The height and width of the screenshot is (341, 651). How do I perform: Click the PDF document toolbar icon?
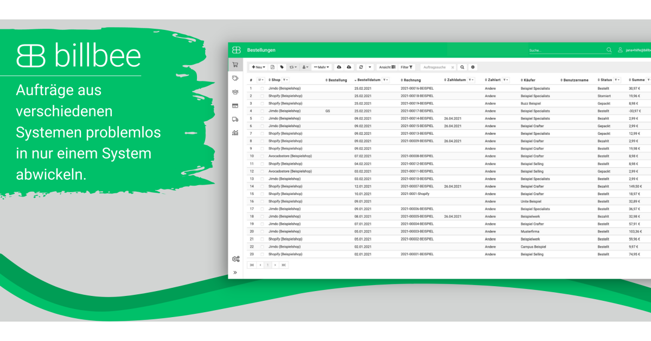click(x=273, y=67)
